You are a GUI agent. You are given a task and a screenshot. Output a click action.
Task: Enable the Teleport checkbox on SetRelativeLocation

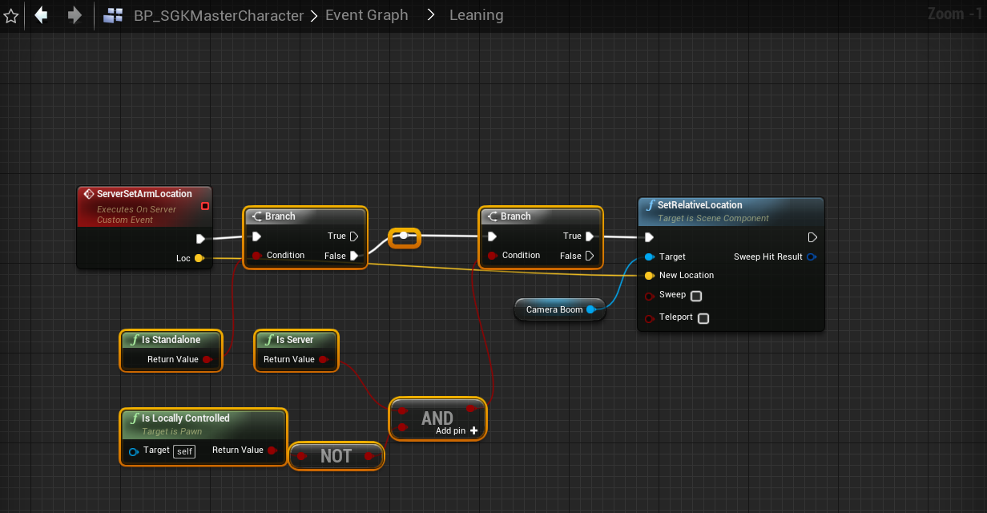[703, 318]
